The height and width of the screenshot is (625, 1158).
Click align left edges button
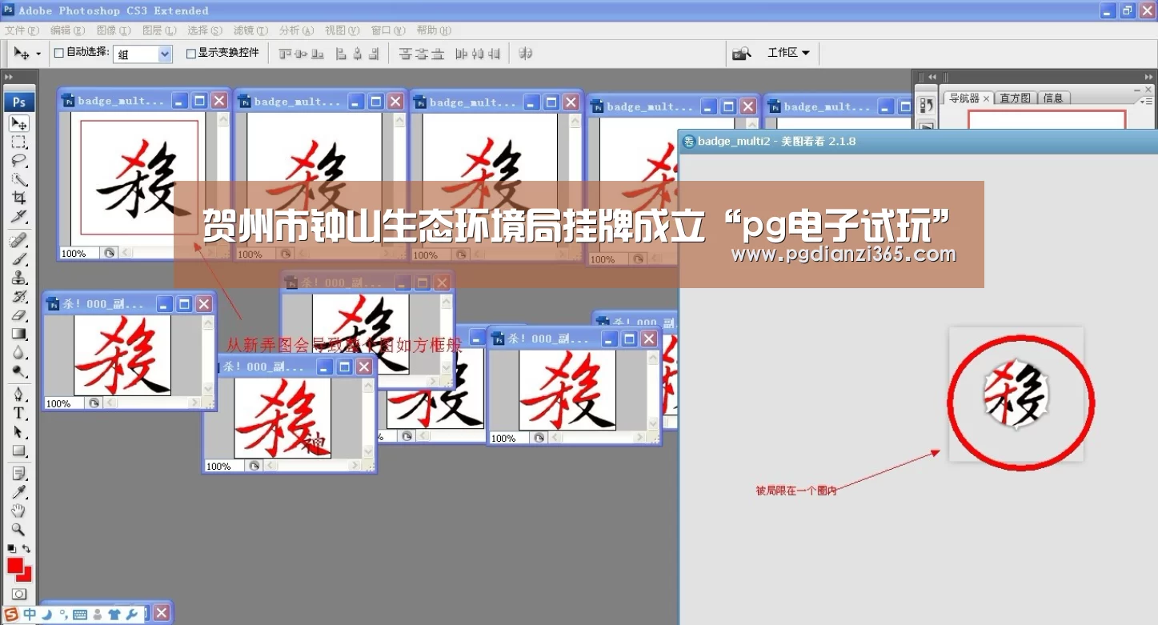point(341,54)
